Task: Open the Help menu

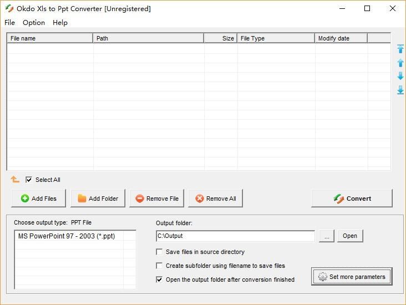Action: (x=60, y=23)
